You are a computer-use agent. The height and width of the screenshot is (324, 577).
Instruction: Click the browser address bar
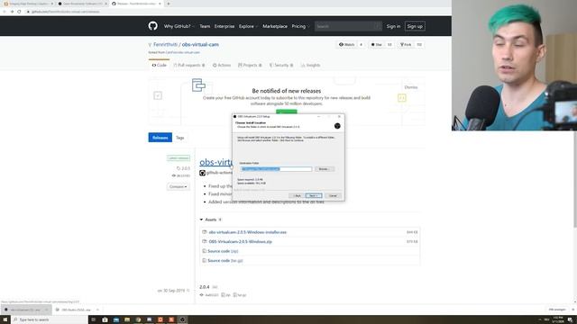pyautogui.click(x=235, y=12)
